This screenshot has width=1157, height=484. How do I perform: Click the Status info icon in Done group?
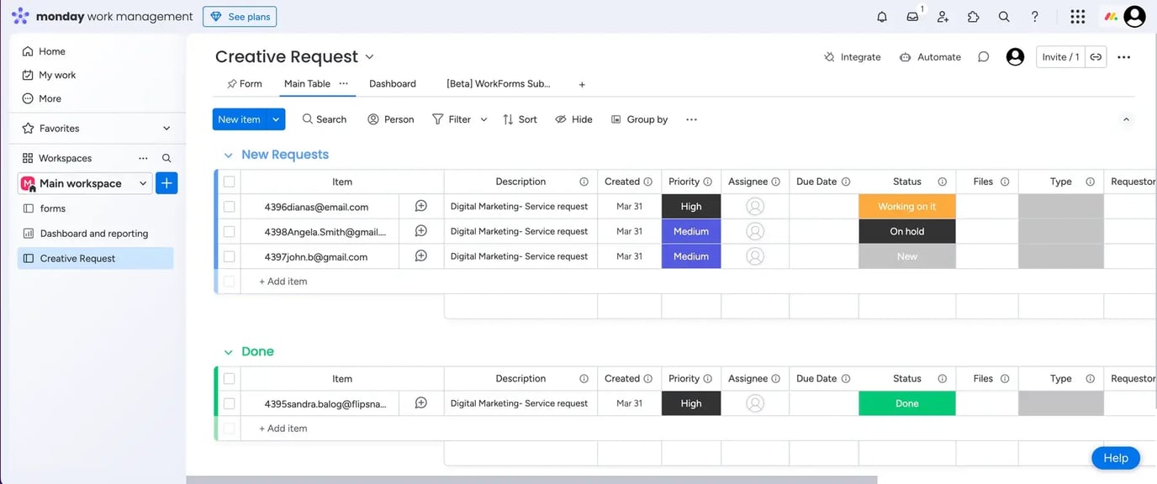click(x=943, y=379)
